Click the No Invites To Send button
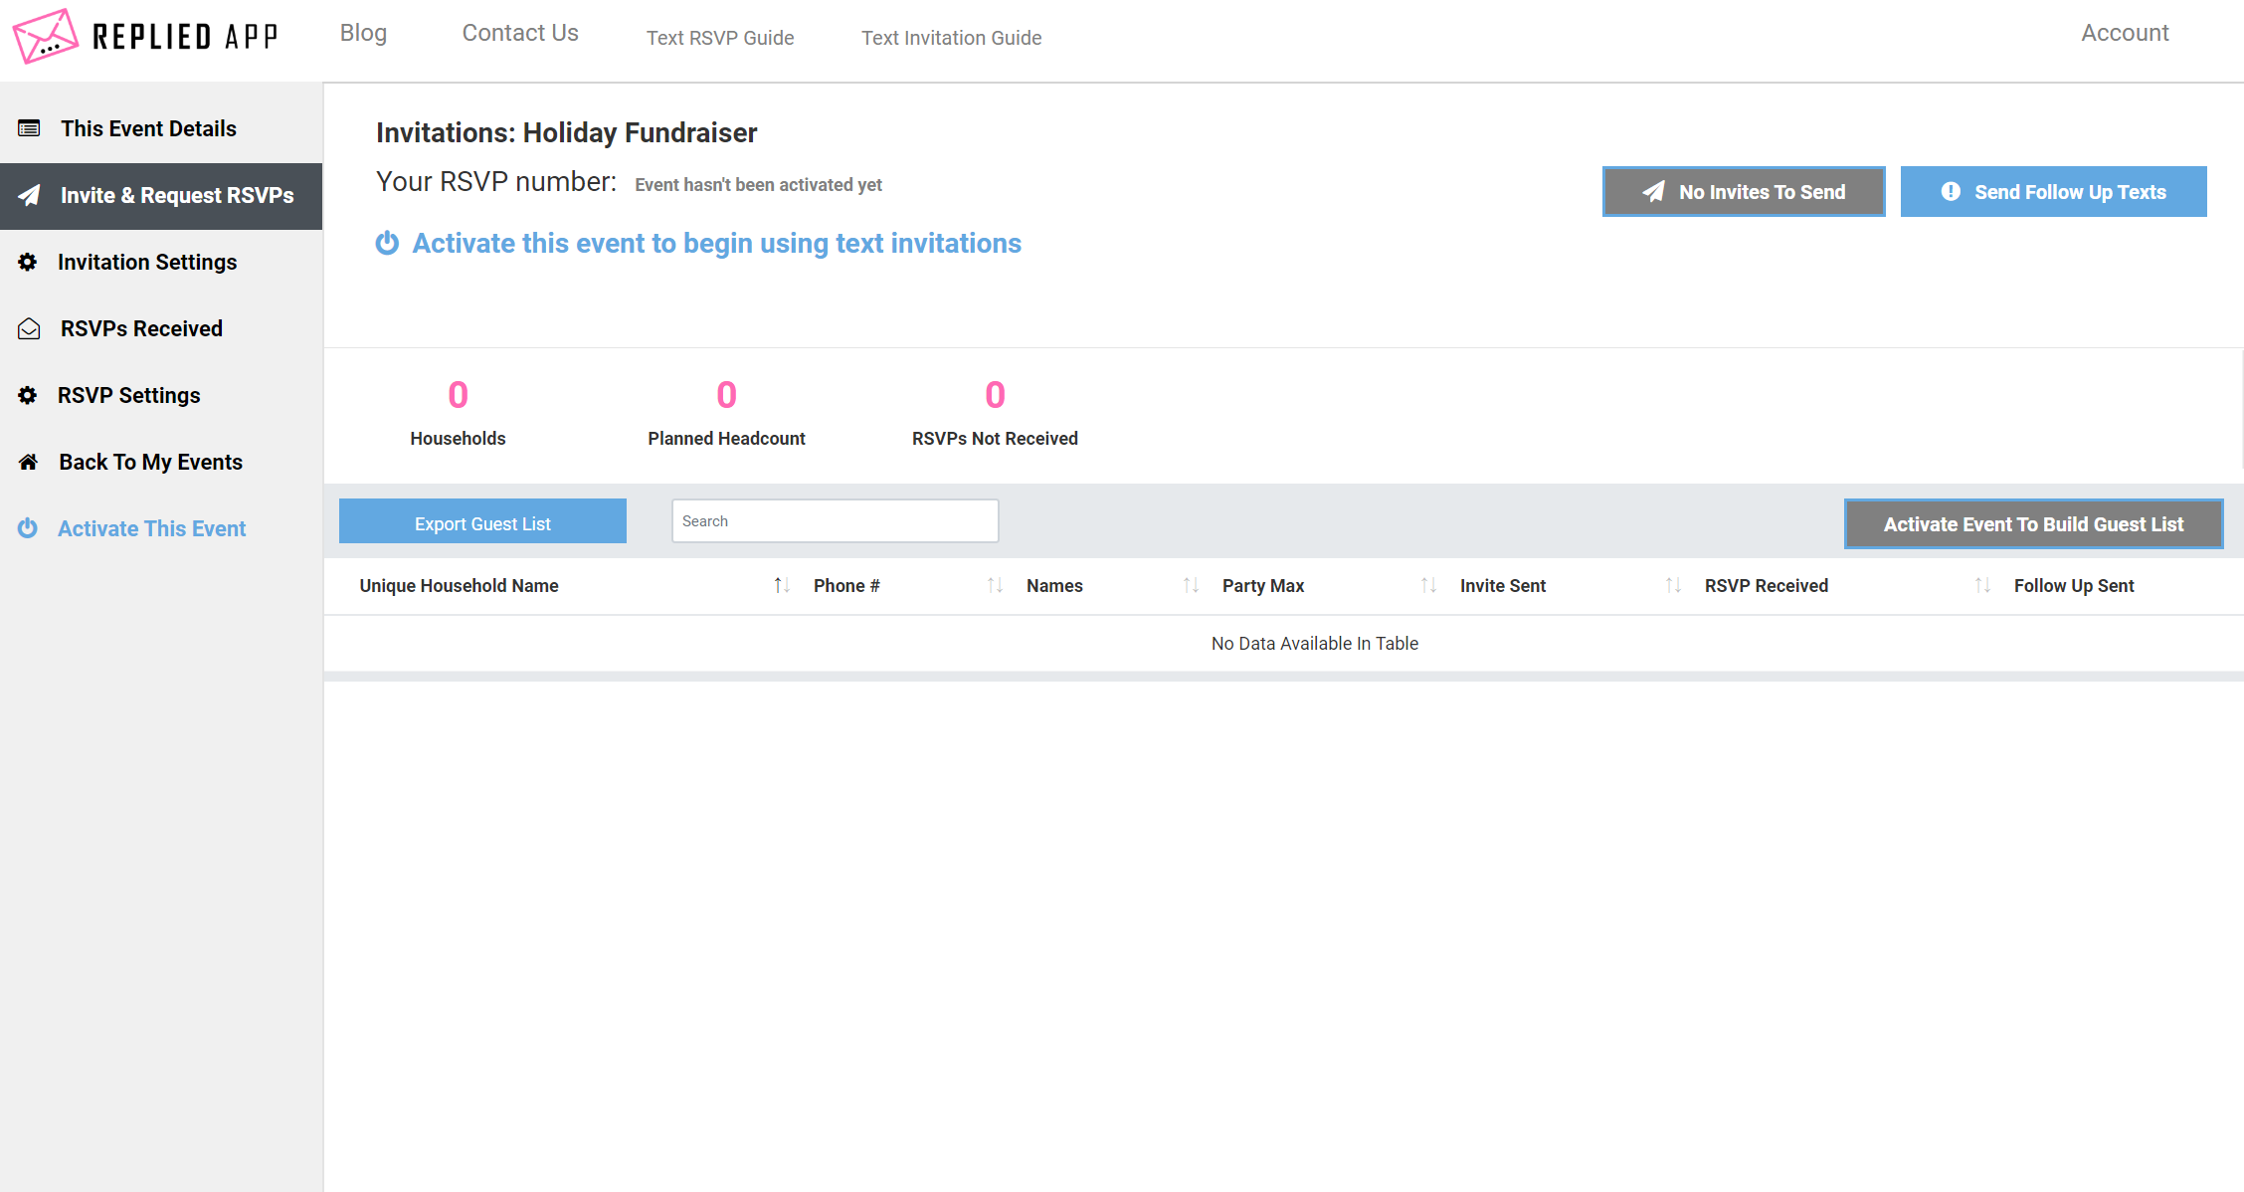Image resolution: width=2244 pixels, height=1192 pixels. [1744, 190]
